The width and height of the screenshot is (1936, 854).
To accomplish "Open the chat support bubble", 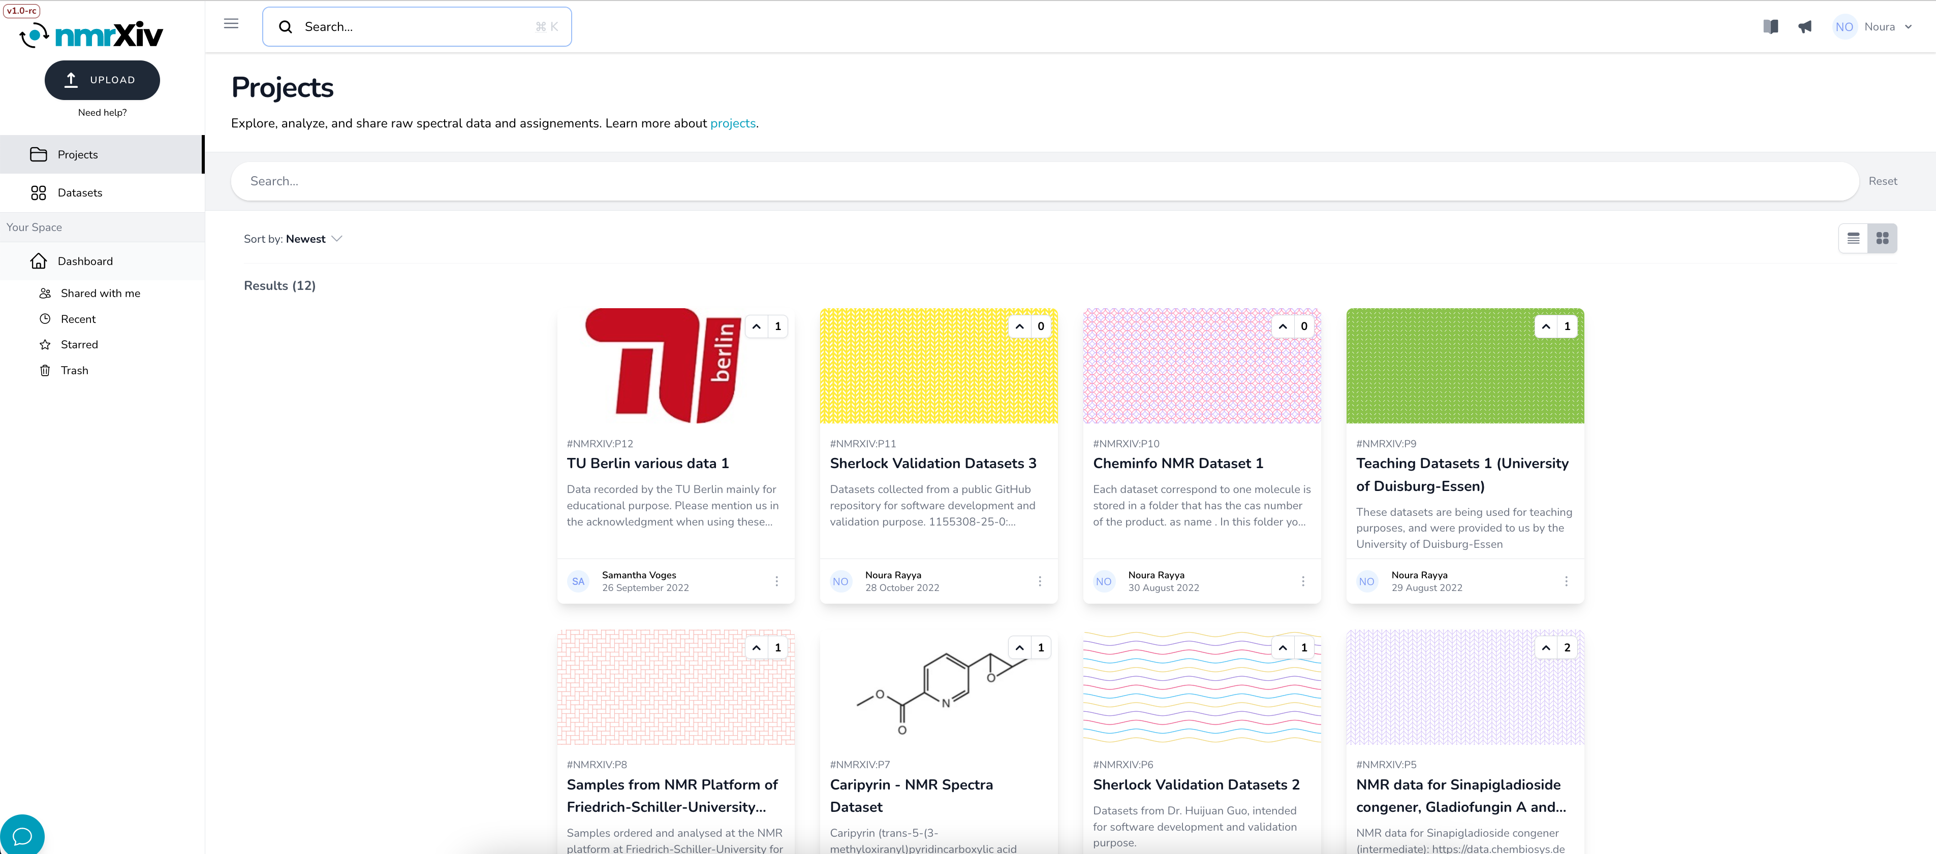I will click(x=22, y=835).
